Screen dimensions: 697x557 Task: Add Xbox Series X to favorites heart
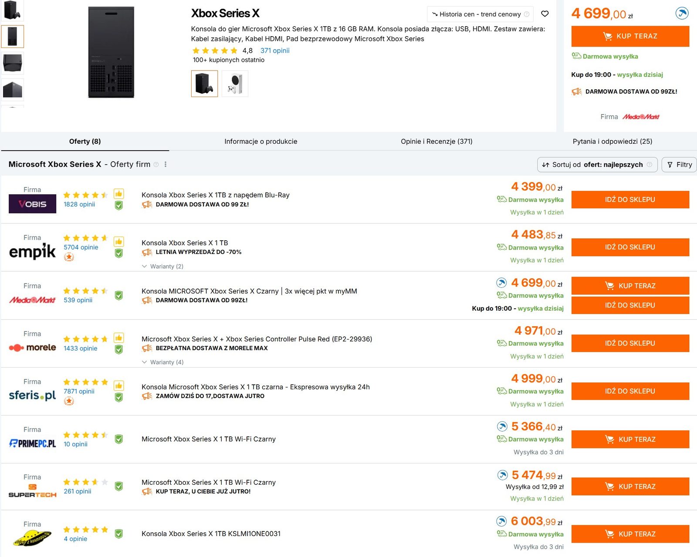coord(545,14)
